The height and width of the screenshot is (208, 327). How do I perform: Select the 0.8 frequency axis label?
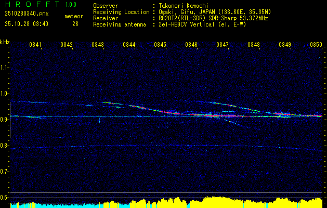(5, 146)
